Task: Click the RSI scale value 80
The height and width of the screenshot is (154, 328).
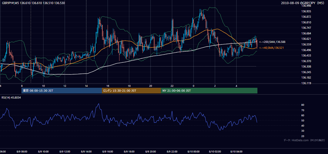Action: (x=303, y=105)
